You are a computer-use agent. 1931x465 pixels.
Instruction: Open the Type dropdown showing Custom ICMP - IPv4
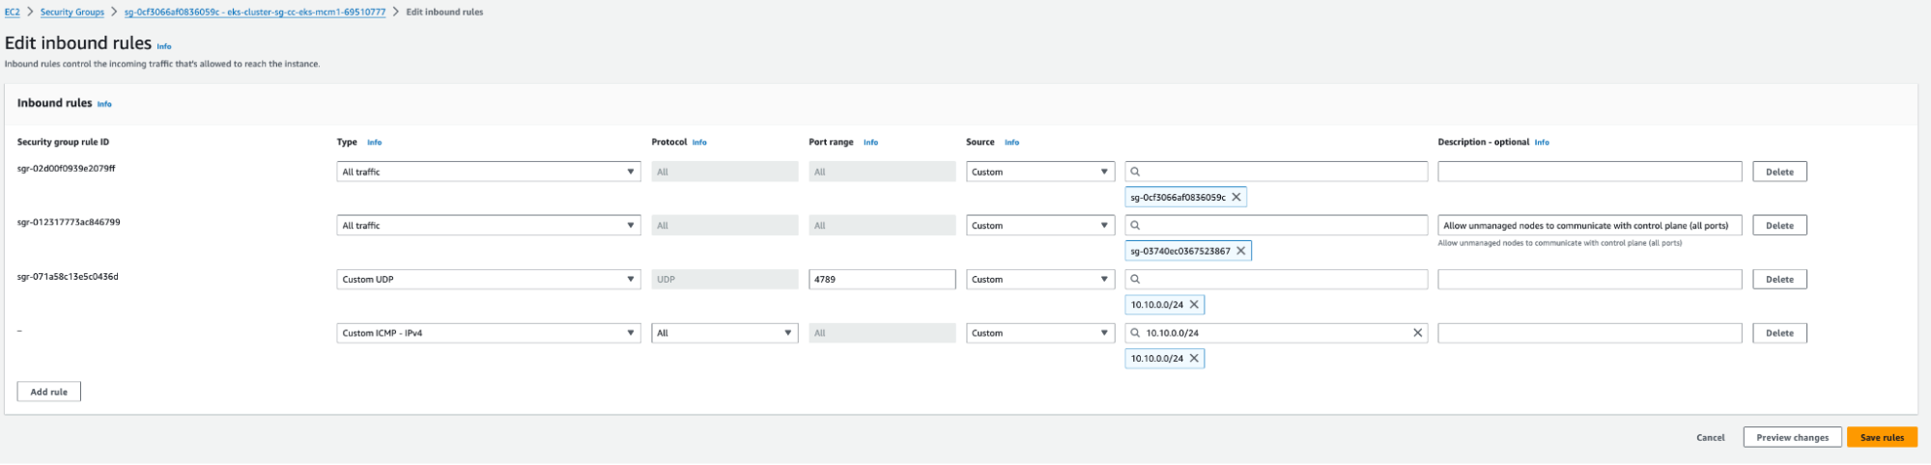pos(488,333)
